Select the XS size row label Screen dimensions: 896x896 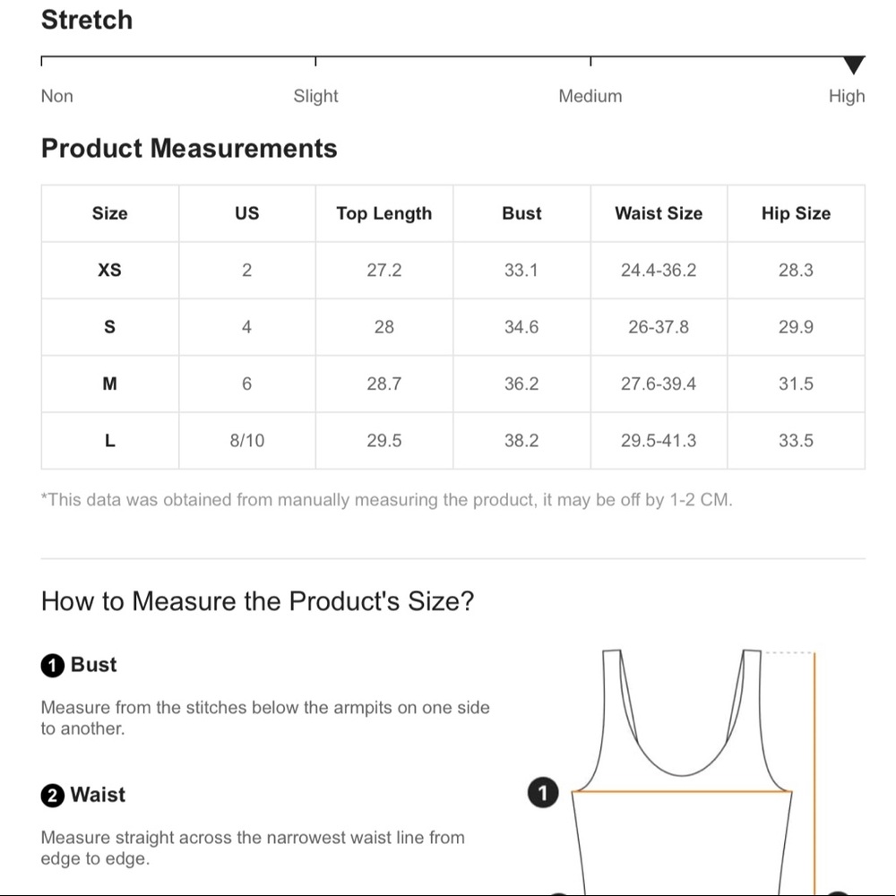point(109,270)
